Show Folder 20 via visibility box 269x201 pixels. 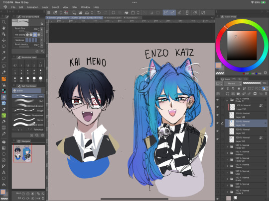(x=218, y=159)
